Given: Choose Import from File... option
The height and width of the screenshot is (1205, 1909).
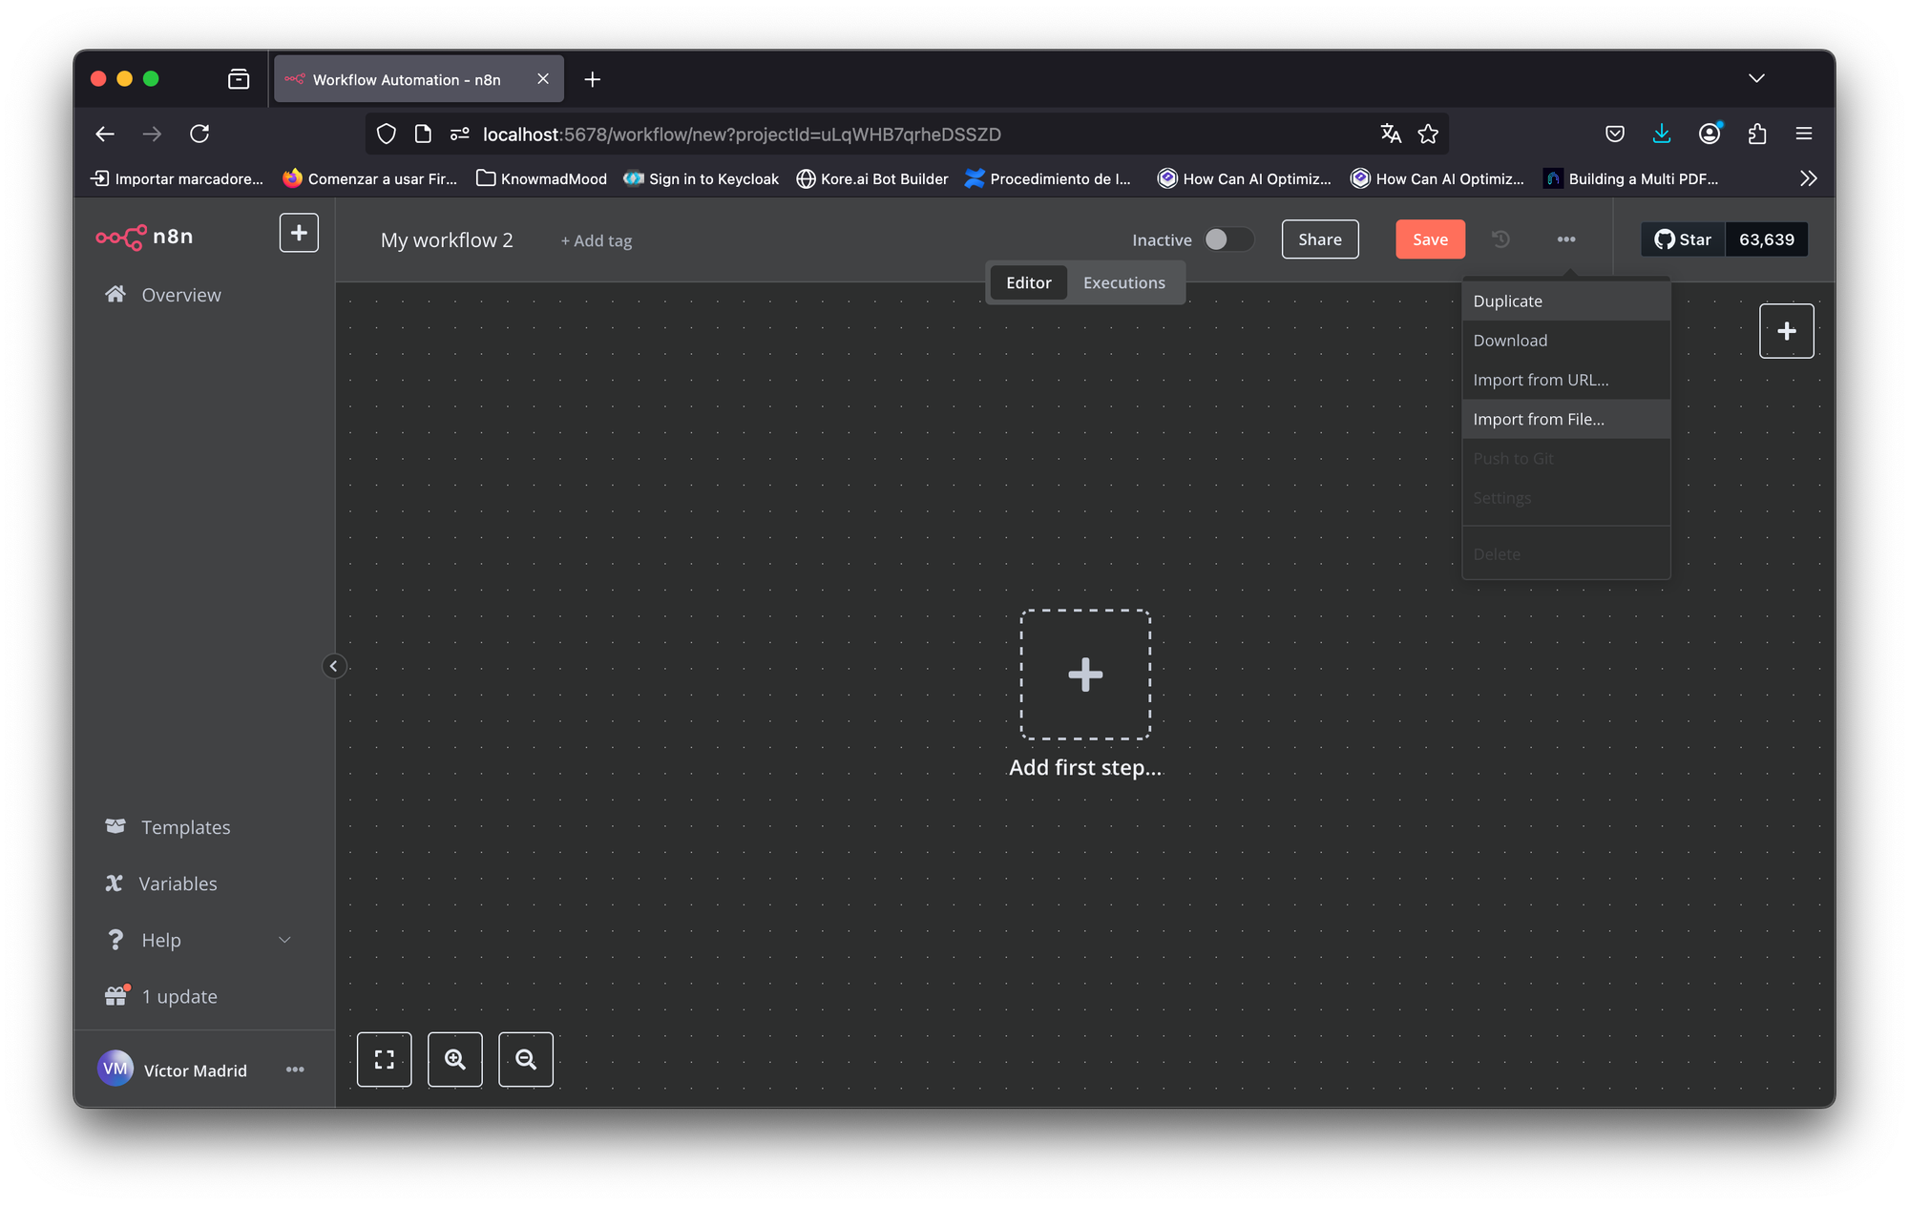Looking at the screenshot, I should click(1566, 419).
